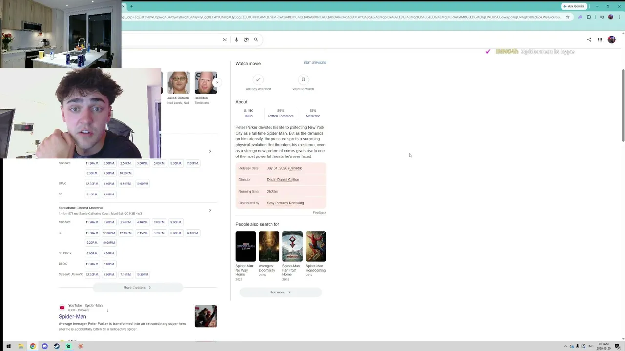The width and height of the screenshot is (625, 351).
Task: Click the page vertical scrollbar
Action: pos(623,105)
